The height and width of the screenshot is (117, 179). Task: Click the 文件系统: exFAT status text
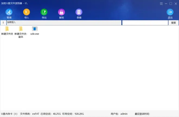point(30,114)
